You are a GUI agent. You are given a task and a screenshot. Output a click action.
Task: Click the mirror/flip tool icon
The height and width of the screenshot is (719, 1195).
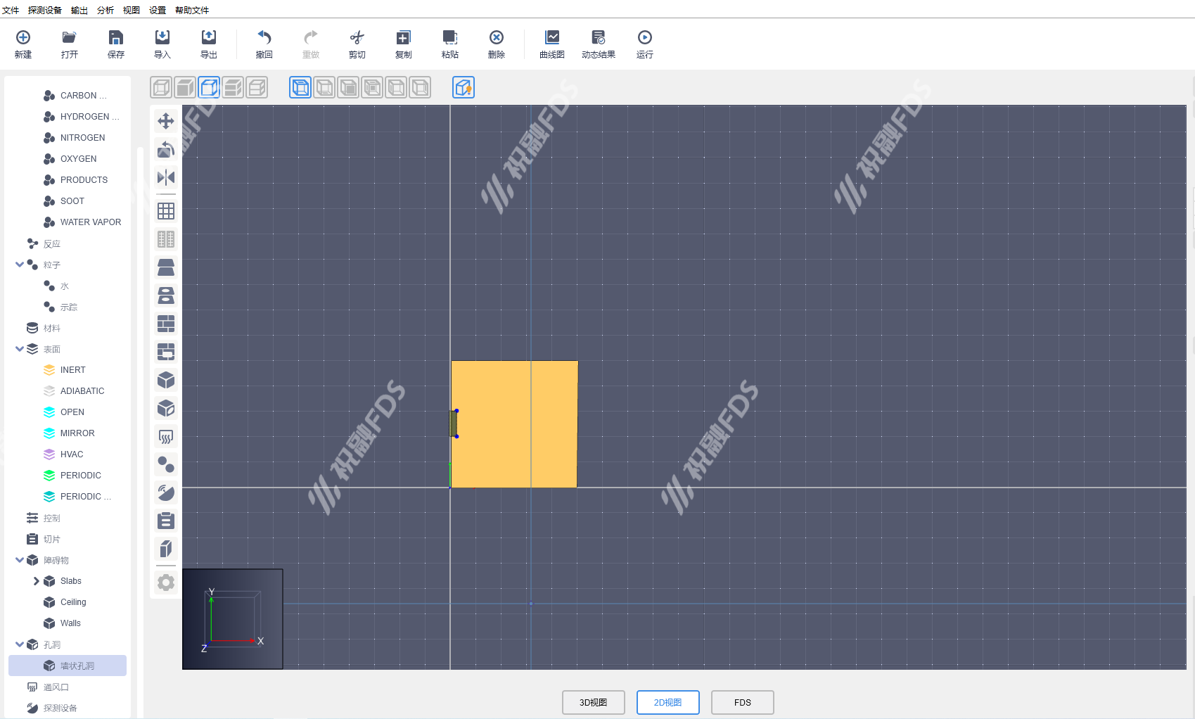coord(166,177)
